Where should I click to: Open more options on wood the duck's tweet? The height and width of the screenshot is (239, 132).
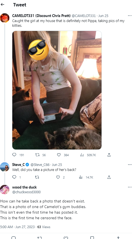129,187
